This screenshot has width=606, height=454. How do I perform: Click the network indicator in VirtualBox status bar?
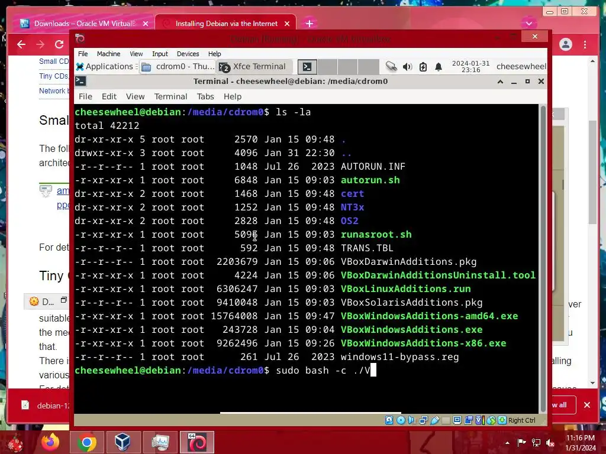pyautogui.click(x=423, y=420)
